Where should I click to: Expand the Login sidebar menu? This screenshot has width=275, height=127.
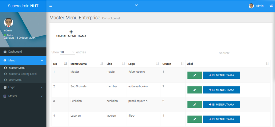tap(23, 87)
